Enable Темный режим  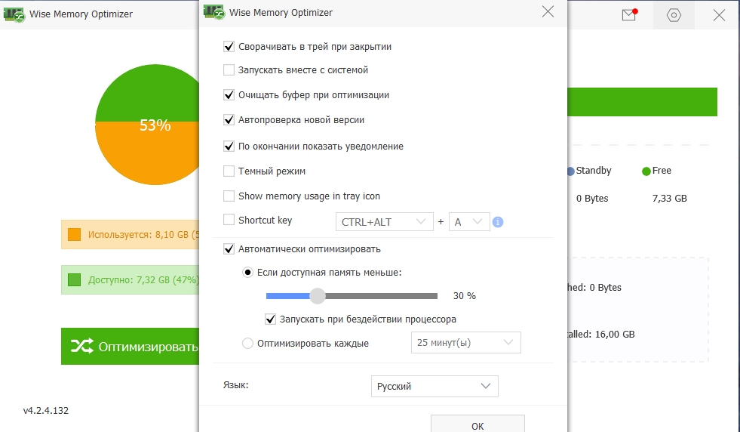pyautogui.click(x=229, y=171)
